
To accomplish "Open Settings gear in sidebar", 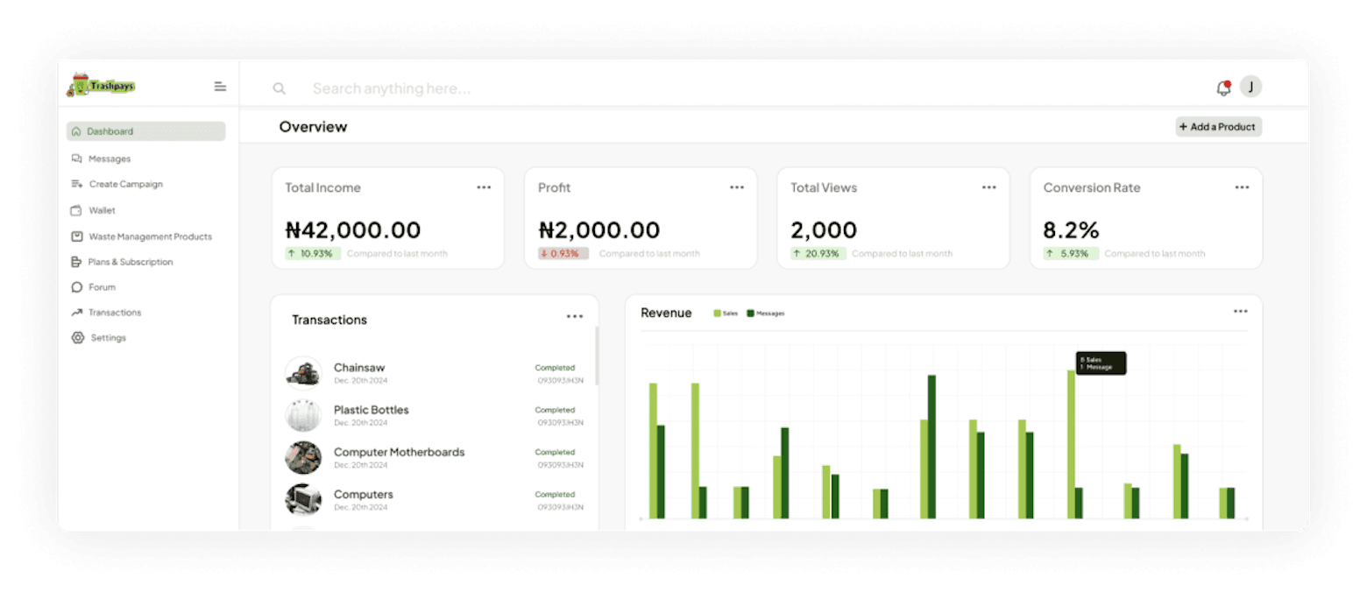I will coord(78,338).
